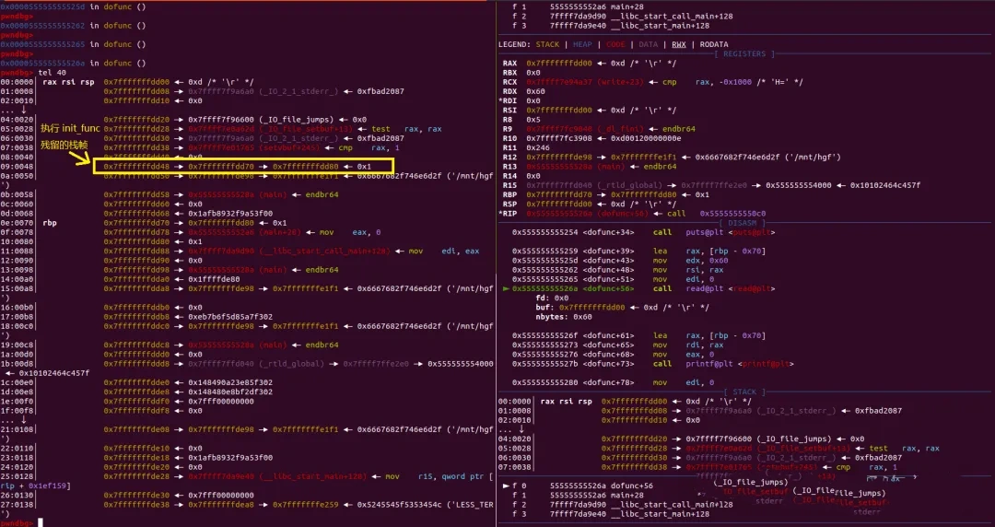Click '(_rtld_global)' in telescope row 1b:00d8
The image size is (995, 527).
click(x=292, y=364)
